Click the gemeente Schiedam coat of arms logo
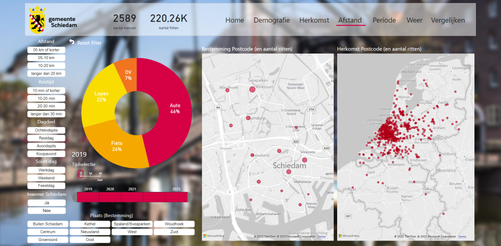This screenshot has height=246, width=501. point(37,19)
